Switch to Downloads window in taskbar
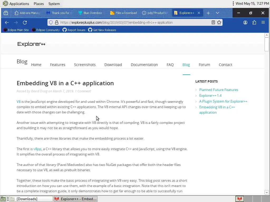Screen dimensions: 270x202 point(31,199)
